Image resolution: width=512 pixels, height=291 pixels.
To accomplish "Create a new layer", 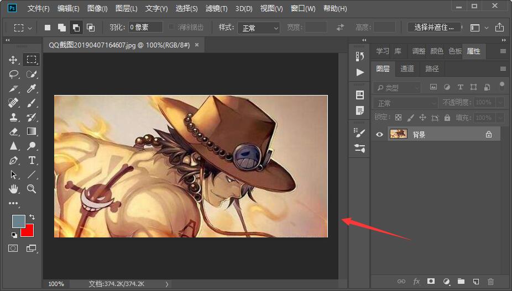I will click(476, 281).
